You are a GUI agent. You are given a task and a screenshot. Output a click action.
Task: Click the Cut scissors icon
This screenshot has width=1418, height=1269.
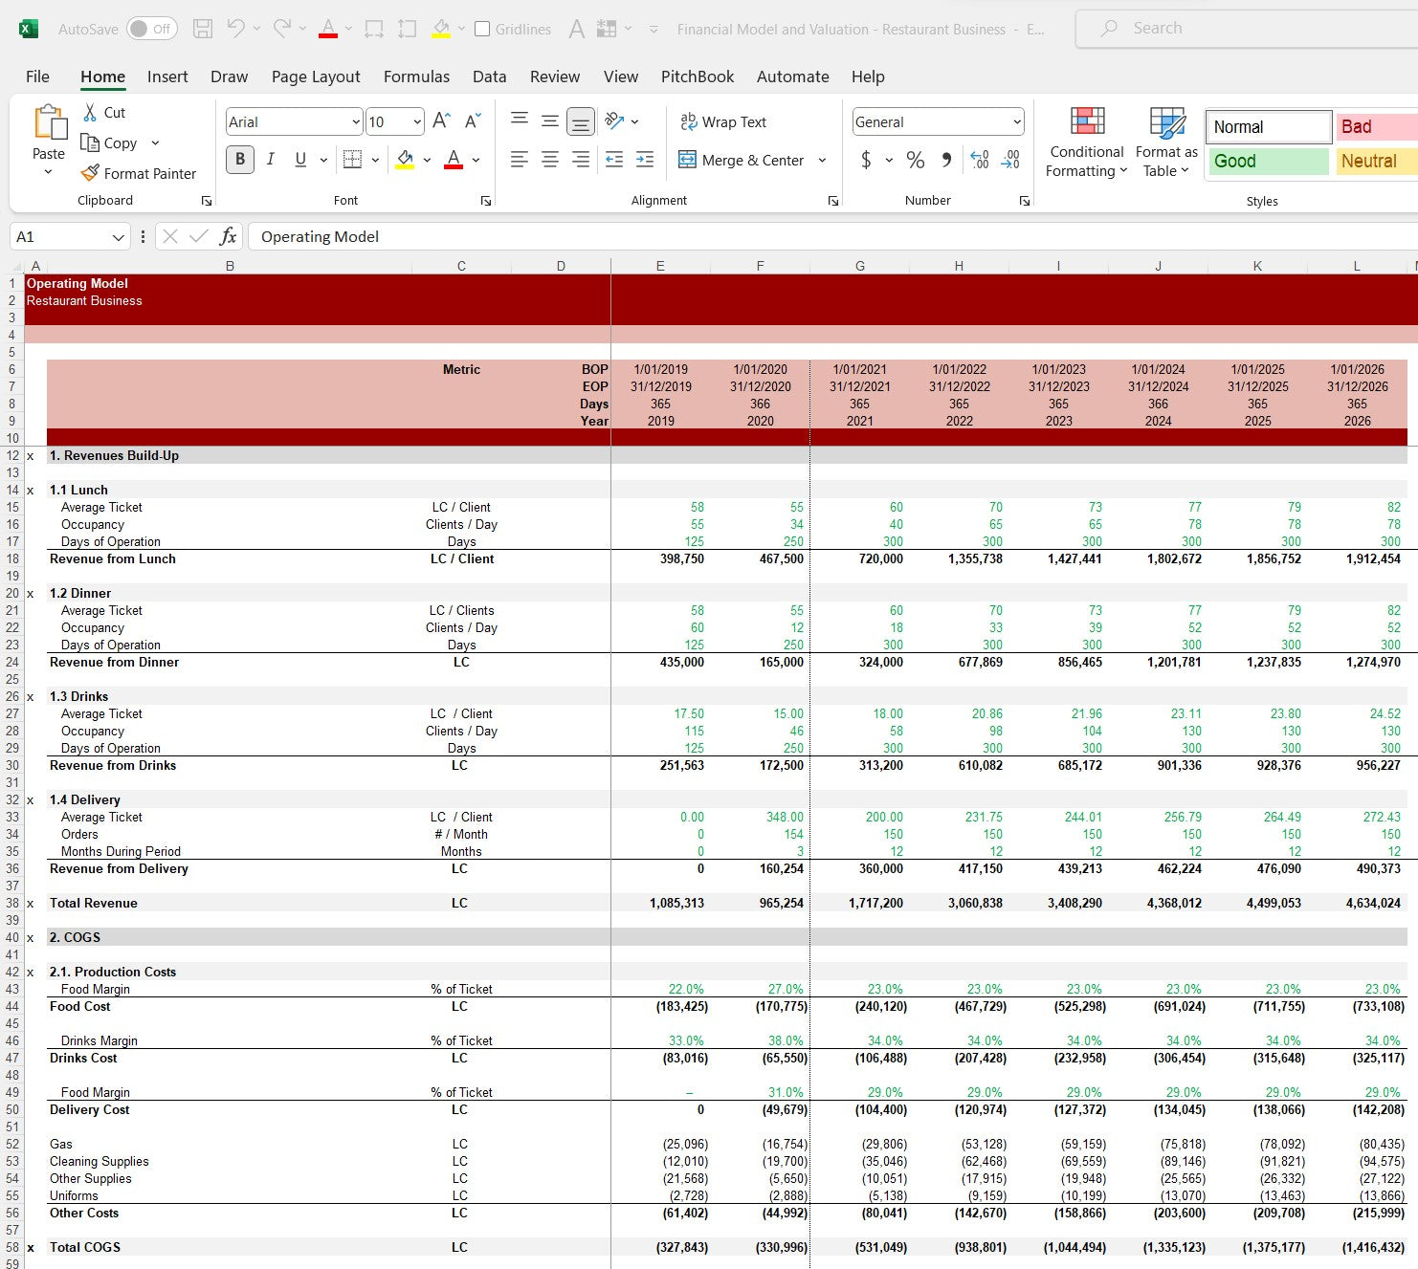coord(90,113)
